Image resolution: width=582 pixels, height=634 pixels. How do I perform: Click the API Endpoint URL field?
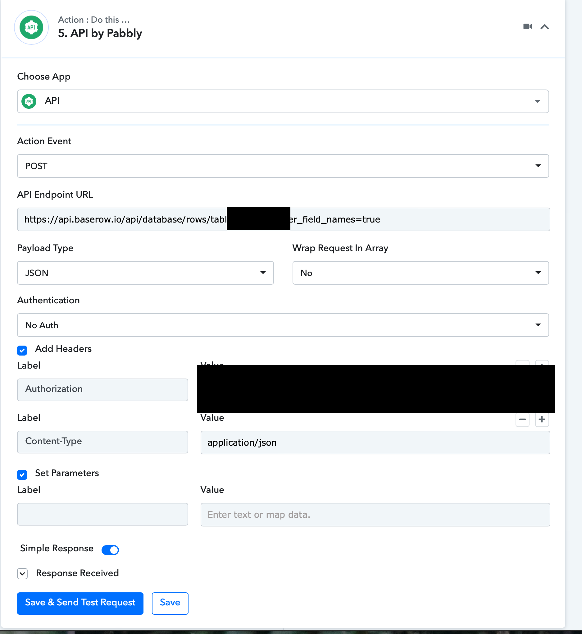284,219
